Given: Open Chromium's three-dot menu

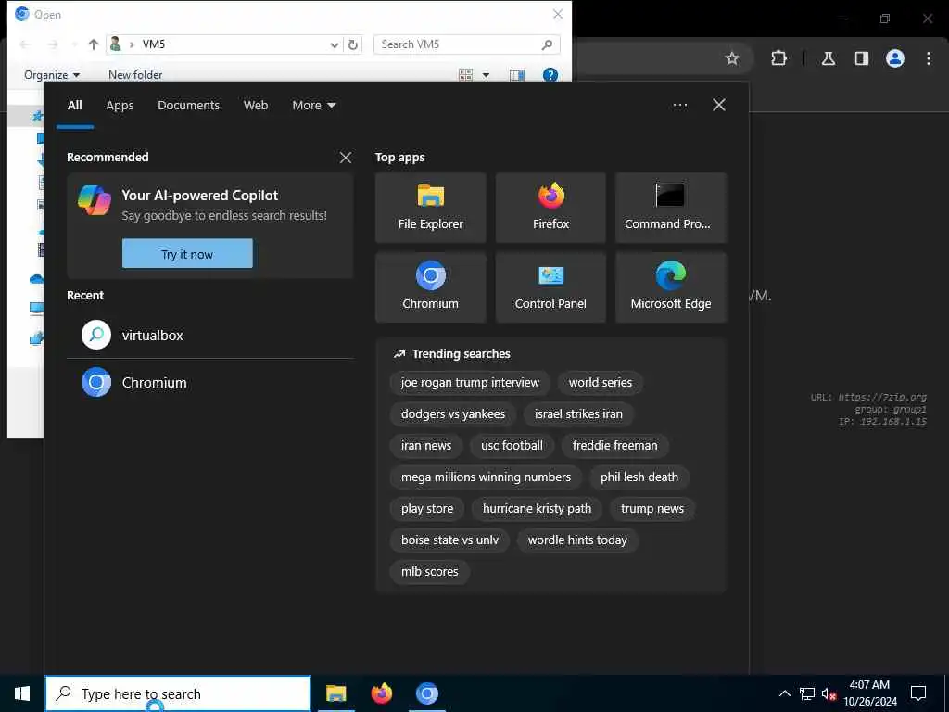Looking at the screenshot, I should pyautogui.click(x=929, y=58).
